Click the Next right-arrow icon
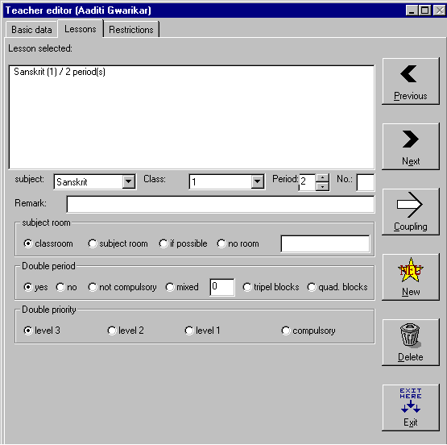 click(411, 139)
